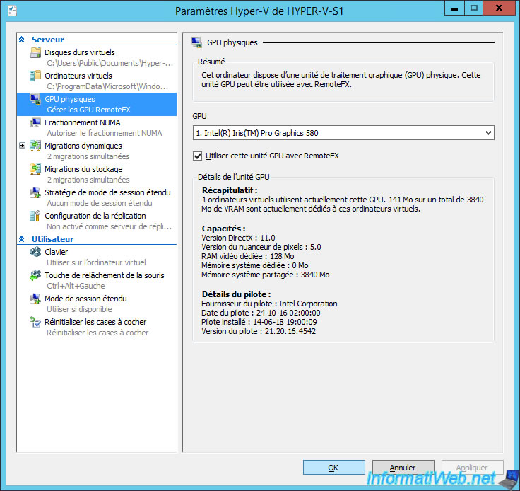The width and height of the screenshot is (520, 491).
Task: Click the Migrations dynamiques icon
Action: pyautogui.click(x=35, y=146)
